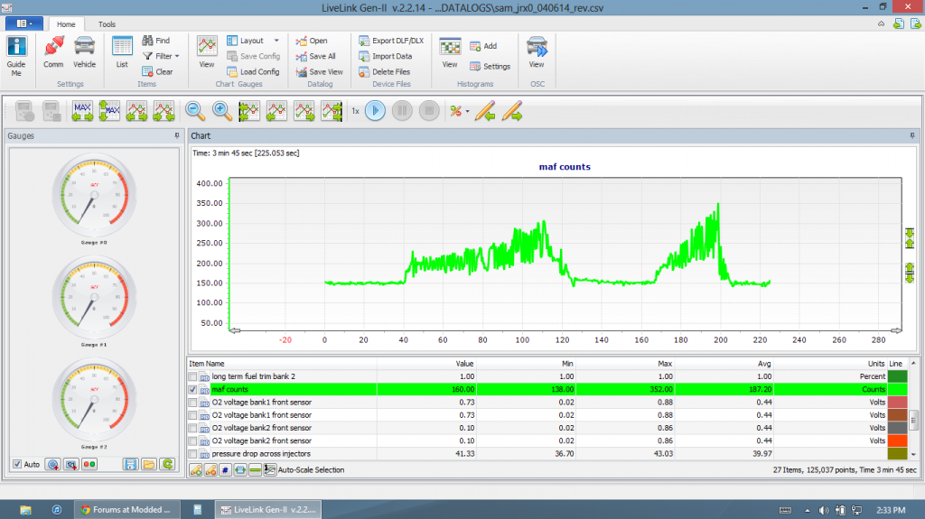Screen dimensions: 925x519
Task: Select the Home ribbon tab
Action: (64, 24)
